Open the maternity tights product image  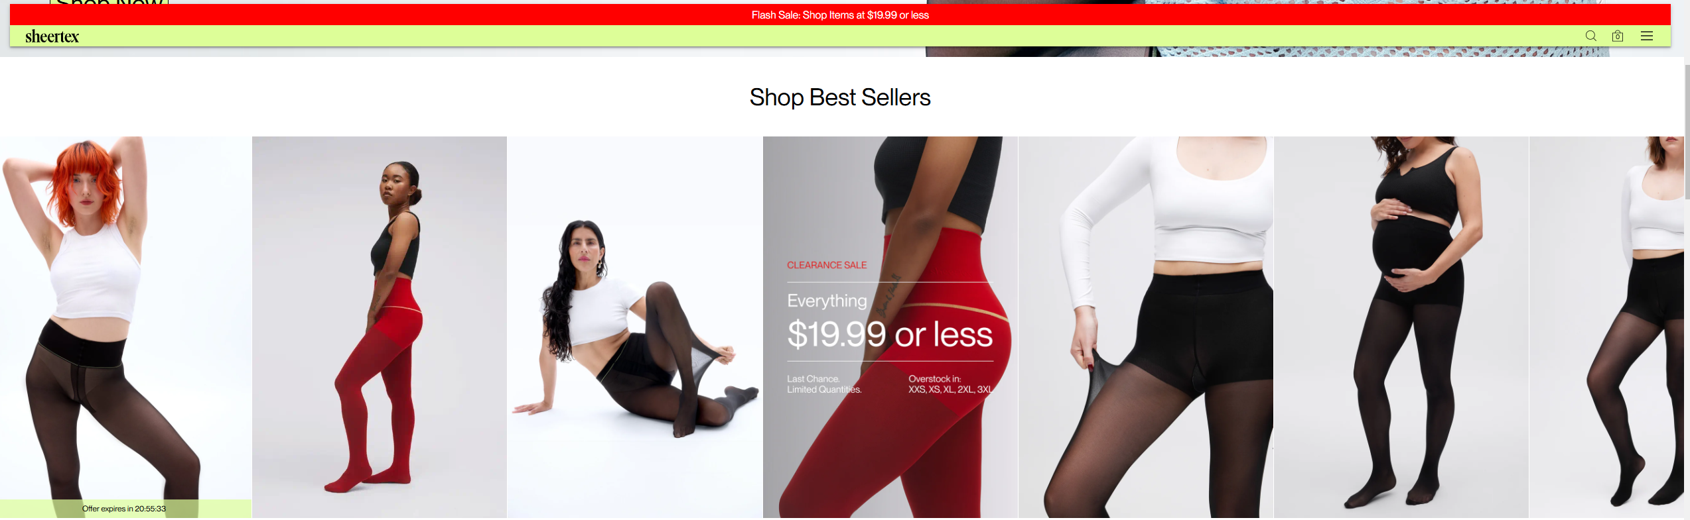[1401, 327]
